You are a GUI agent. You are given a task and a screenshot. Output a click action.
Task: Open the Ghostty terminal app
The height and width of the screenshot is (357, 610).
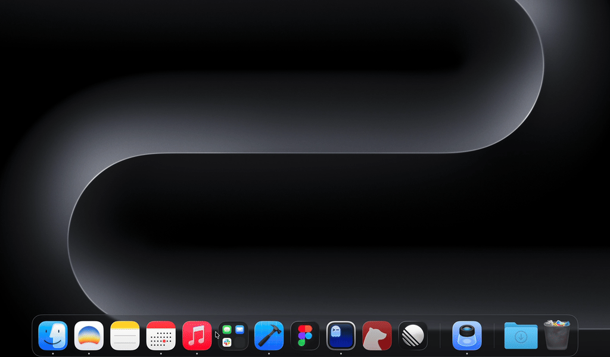341,336
